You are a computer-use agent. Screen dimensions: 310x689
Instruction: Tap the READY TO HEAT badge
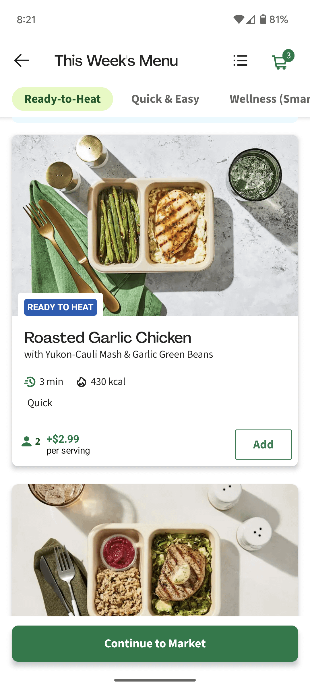[x=60, y=307]
